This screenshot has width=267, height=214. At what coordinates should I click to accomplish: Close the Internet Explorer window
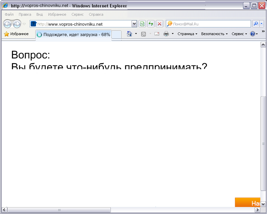(x=262, y=6)
